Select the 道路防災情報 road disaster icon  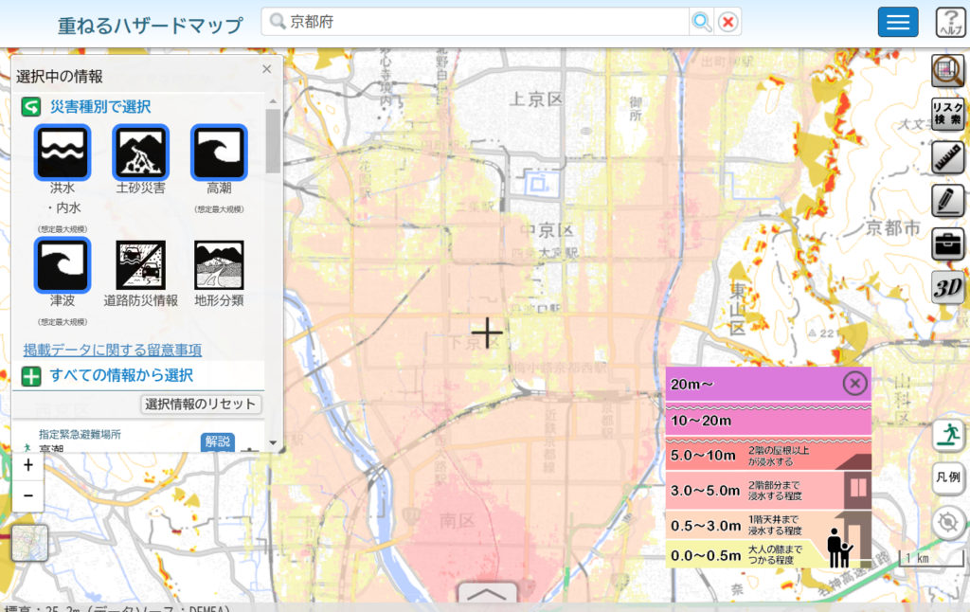point(140,264)
